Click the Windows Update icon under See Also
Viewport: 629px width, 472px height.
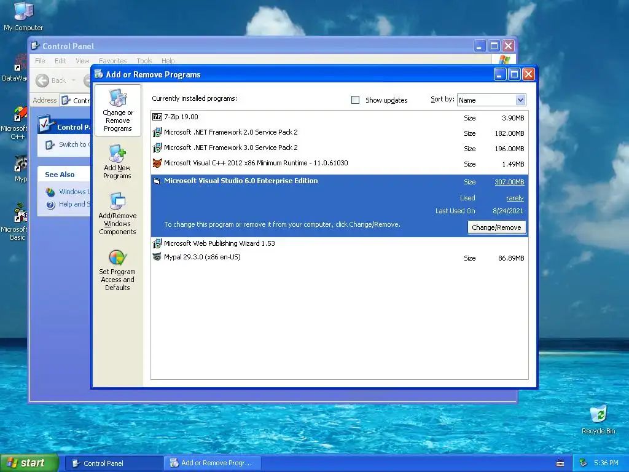(50, 192)
